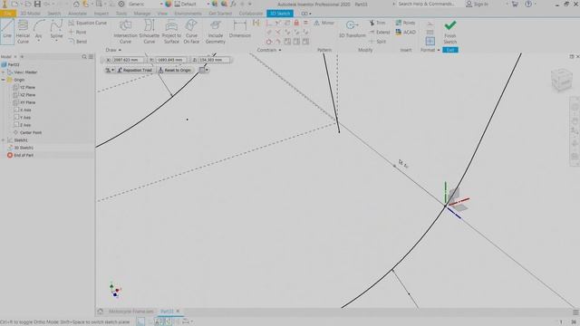Select the Arc tool
Image resolution: width=580 pixels, height=326 pixels.
pyautogui.click(x=38, y=29)
